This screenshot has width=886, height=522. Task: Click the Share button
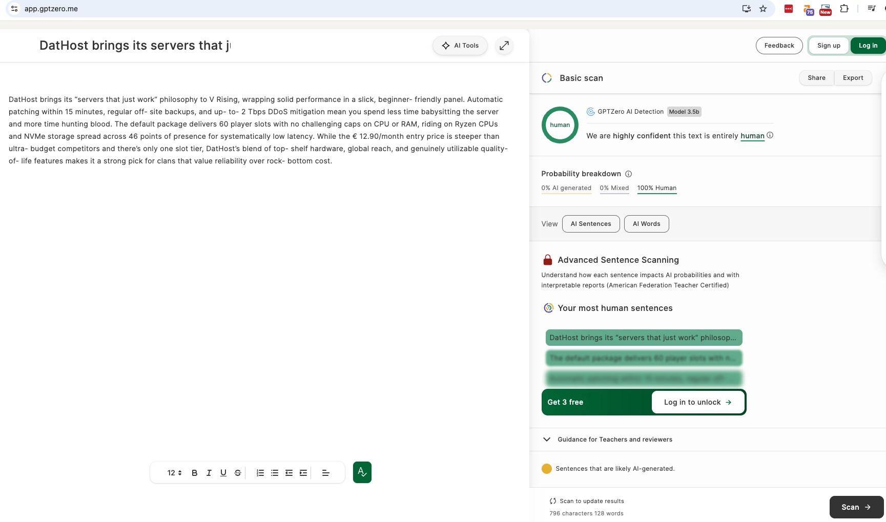click(x=816, y=78)
